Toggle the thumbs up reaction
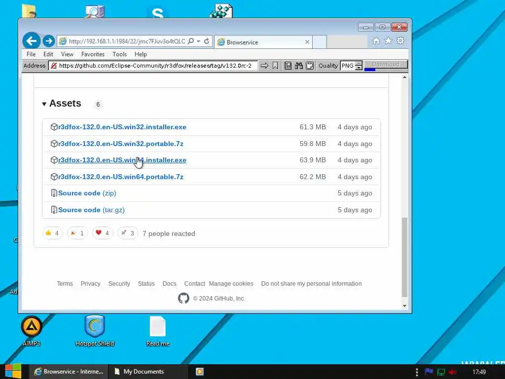505x379 pixels. click(x=52, y=233)
